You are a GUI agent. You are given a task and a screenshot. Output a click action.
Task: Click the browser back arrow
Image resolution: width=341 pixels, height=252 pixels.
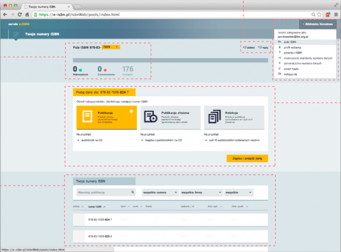(5, 15)
